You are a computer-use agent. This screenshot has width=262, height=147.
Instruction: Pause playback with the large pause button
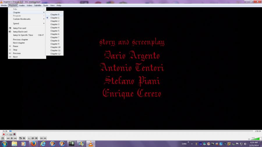click(x=3, y=138)
